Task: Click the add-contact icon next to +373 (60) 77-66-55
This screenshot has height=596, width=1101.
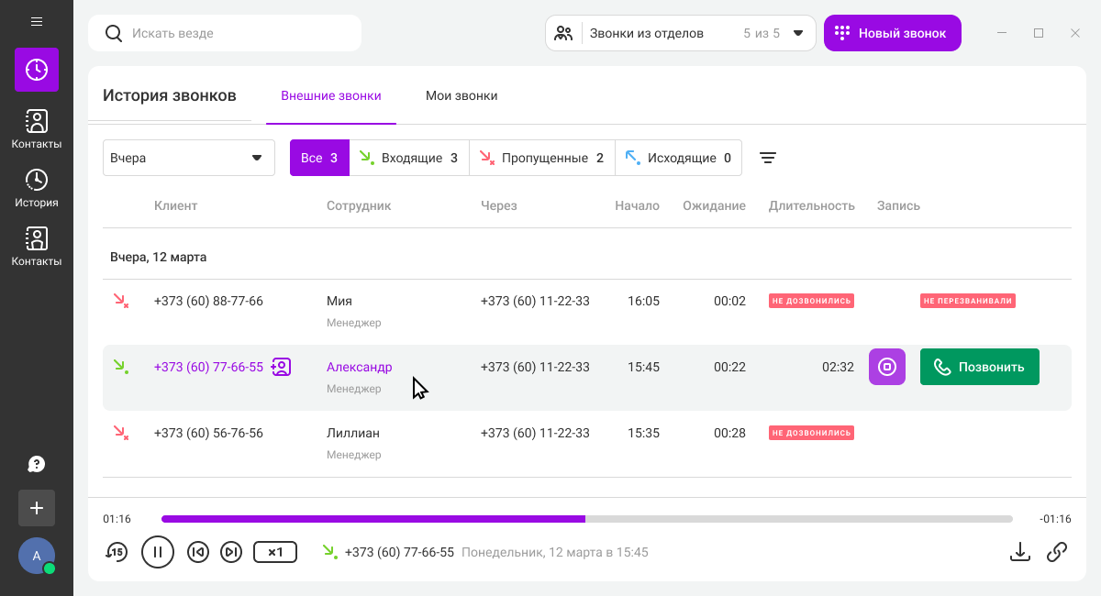Action: [x=281, y=367]
